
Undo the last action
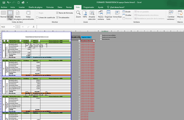click(x=8, y=2)
